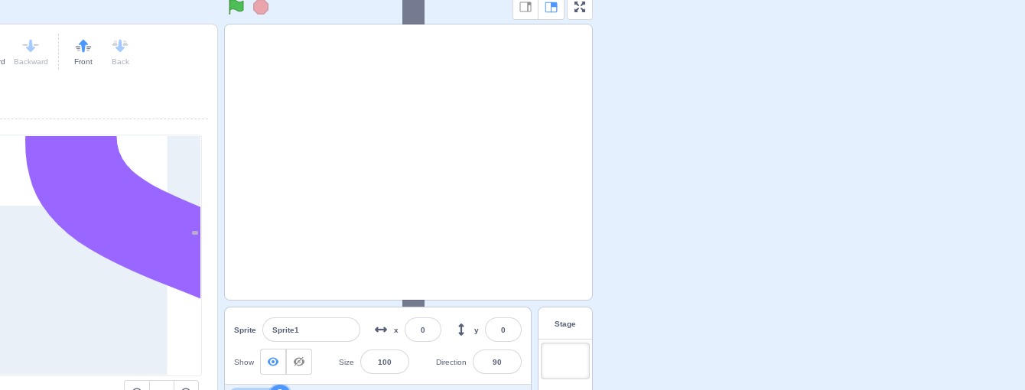
Task: Select the Stage panel header
Action: click(565, 324)
